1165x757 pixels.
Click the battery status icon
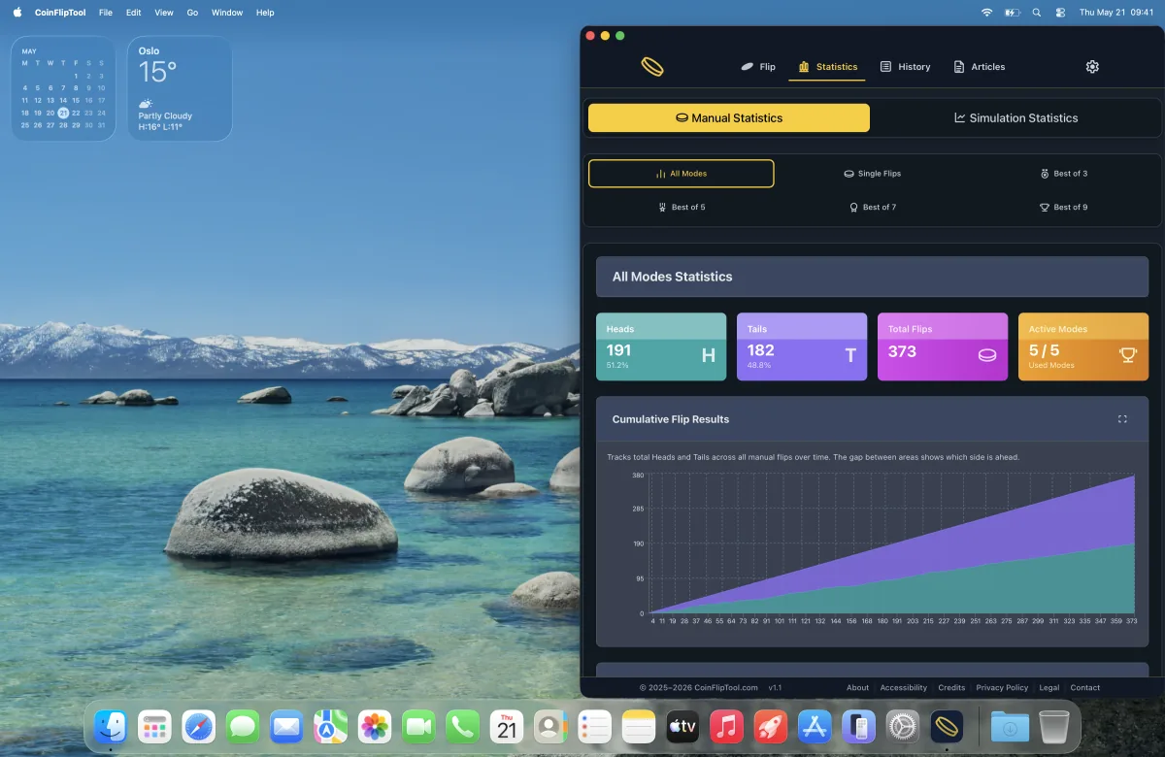(x=1013, y=13)
